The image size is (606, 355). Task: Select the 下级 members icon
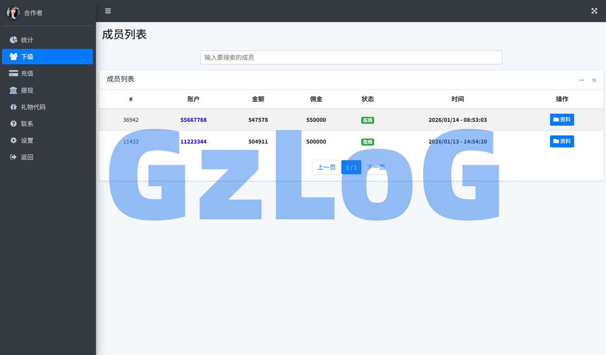pos(13,57)
